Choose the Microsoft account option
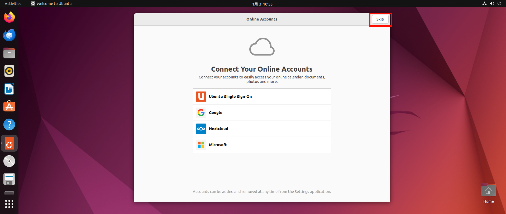 pos(262,145)
